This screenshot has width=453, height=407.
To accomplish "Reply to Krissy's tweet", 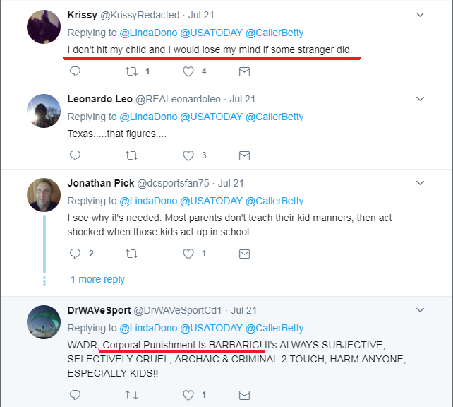I will coord(75,71).
